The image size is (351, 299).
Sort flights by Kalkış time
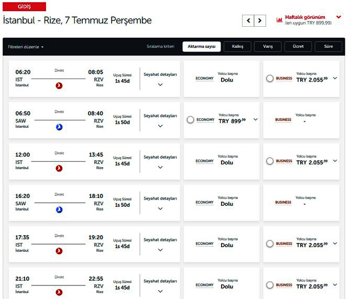237,47
